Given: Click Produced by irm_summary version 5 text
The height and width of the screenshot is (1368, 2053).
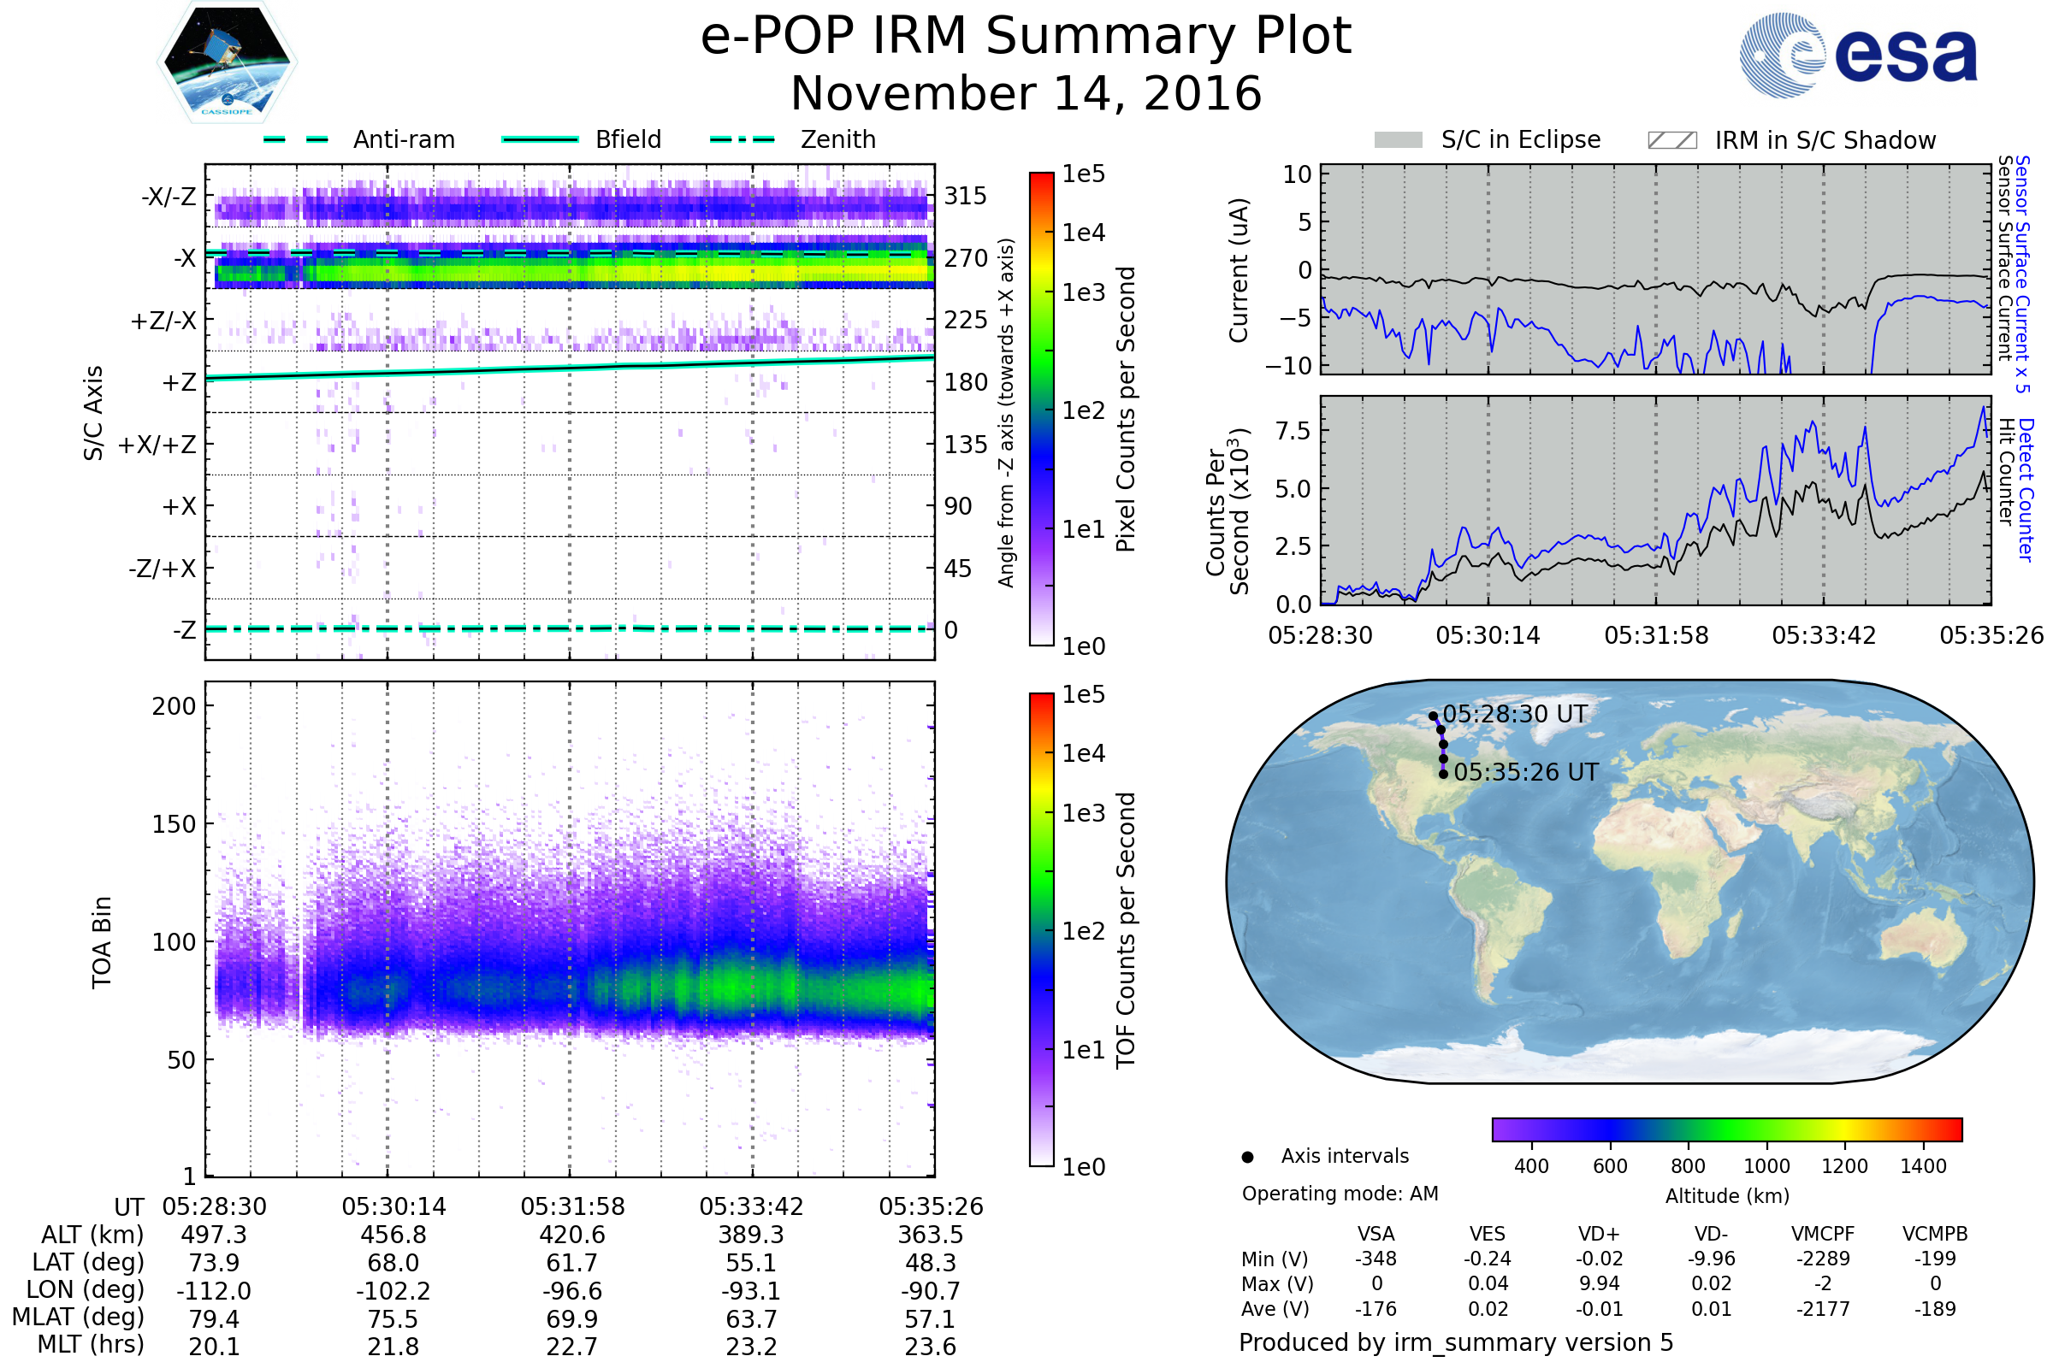Looking at the screenshot, I should (1455, 1342).
